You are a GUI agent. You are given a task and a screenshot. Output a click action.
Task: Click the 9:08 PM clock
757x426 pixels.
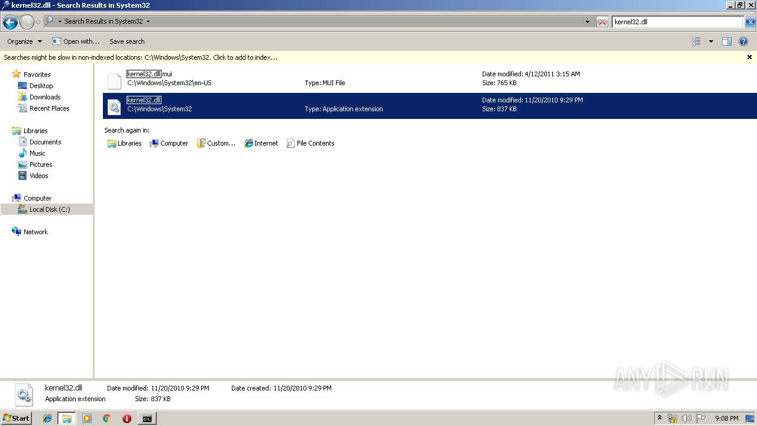coord(726,418)
